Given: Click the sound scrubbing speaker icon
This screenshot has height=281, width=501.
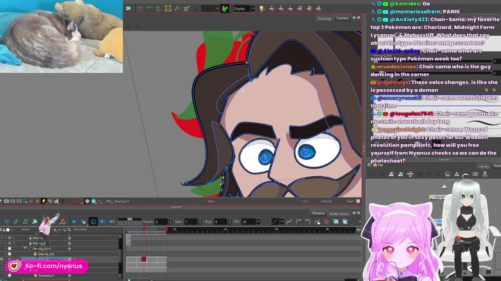Looking at the screenshot, I should pos(112,222).
